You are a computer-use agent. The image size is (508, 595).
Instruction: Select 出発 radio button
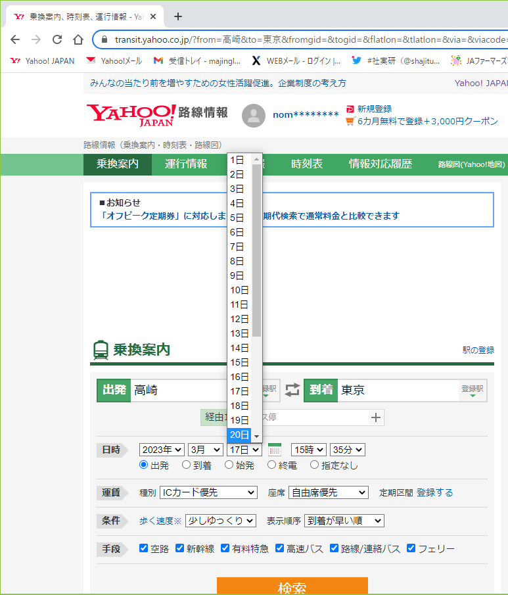pos(143,464)
